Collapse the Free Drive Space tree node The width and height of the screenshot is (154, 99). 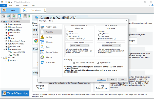point(4,49)
